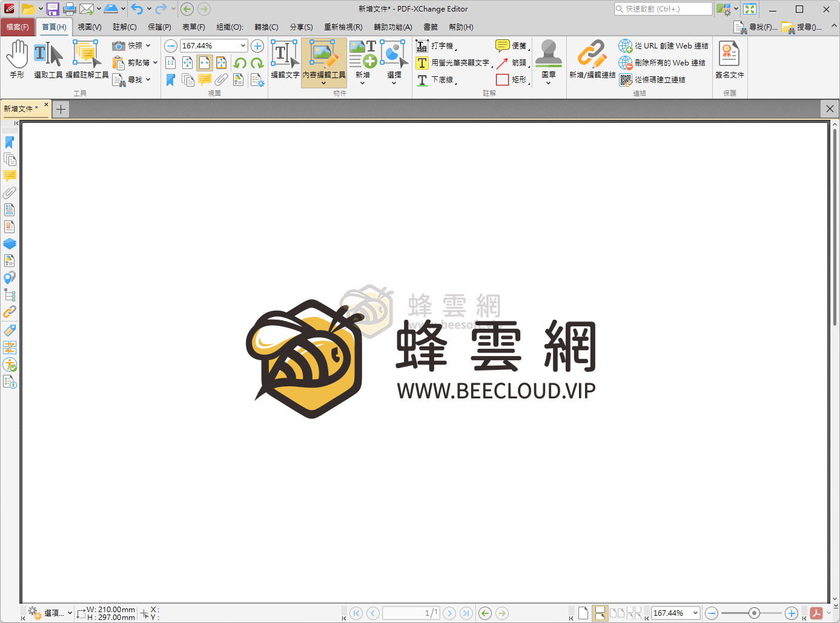Click the page number input field
This screenshot has height=623, width=840.
[411, 613]
